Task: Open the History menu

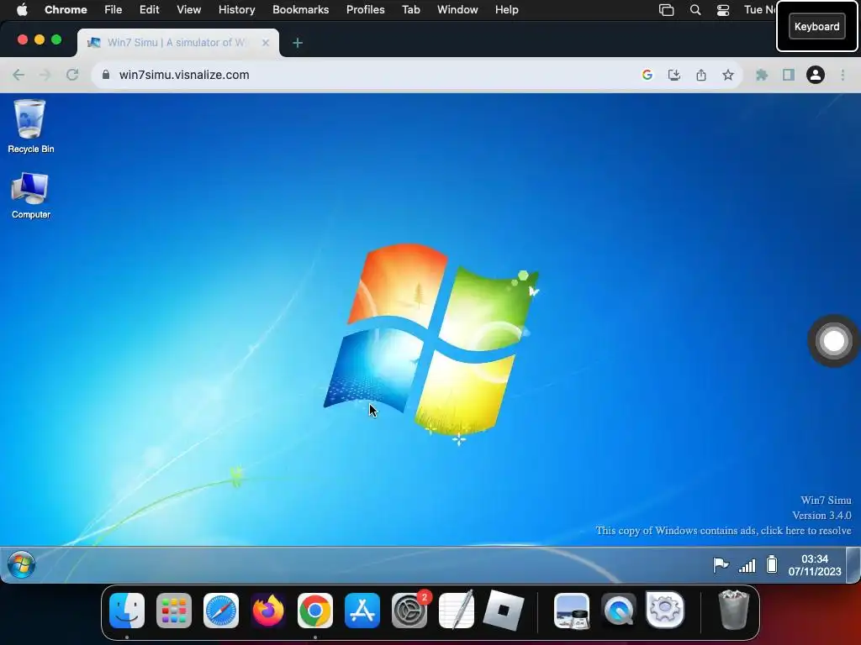Action: [x=236, y=10]
